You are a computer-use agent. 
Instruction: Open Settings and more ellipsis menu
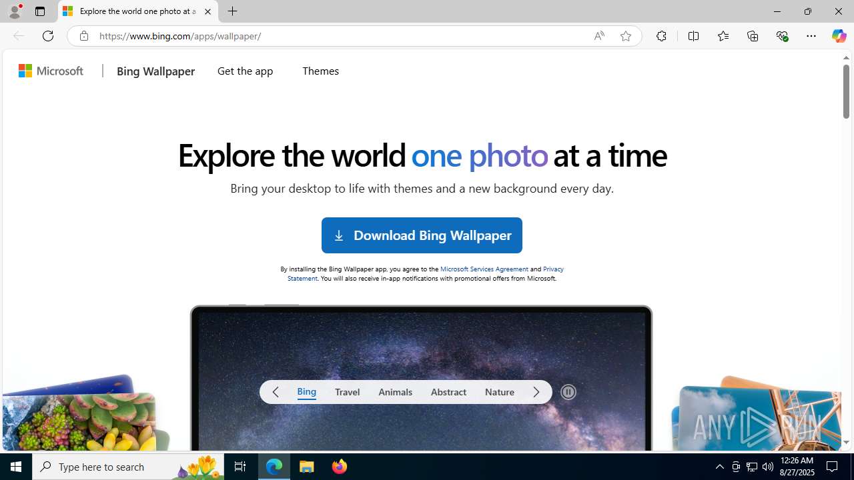coord(811,36)
